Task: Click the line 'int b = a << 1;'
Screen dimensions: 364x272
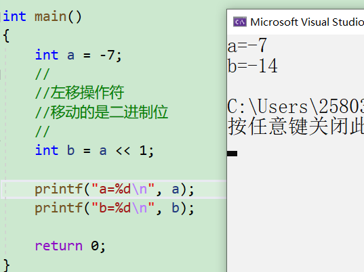Action: [94, 151]
